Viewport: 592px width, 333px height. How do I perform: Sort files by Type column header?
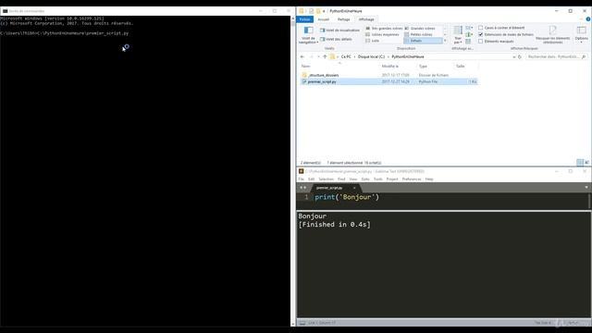(x=423, y=66)
